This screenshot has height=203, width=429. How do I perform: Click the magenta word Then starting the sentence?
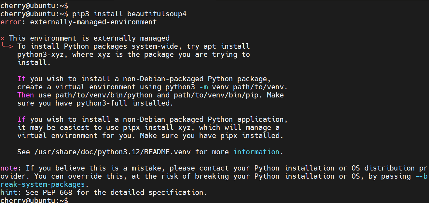click(25, 95)
